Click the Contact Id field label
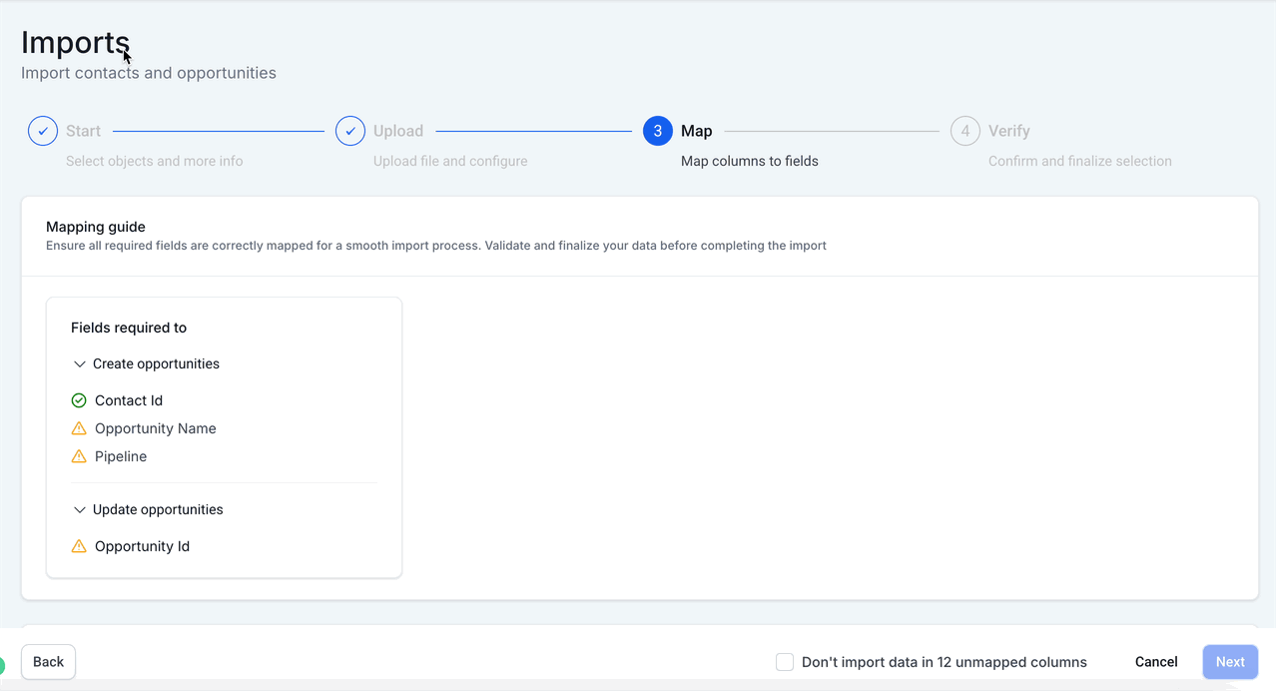 click(x=129, y=400)
